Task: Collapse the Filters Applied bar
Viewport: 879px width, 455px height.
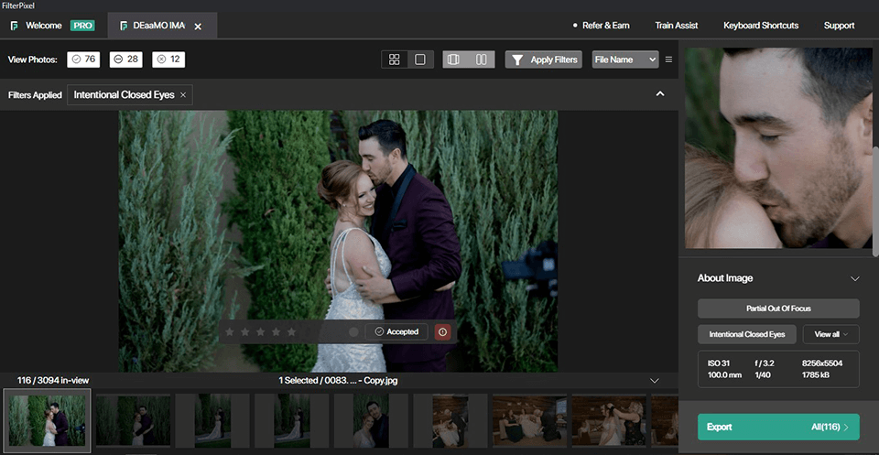Action: point(660,94)
